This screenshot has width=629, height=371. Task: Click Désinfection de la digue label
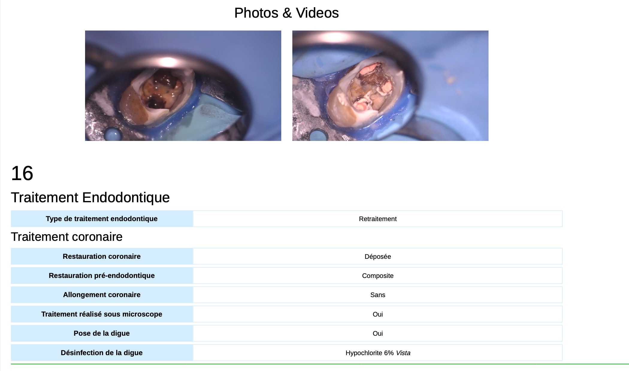(102, 353)
